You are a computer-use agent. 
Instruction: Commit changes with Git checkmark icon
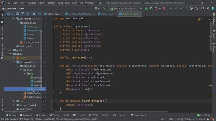pyautogui.click(x=181, y=8)
